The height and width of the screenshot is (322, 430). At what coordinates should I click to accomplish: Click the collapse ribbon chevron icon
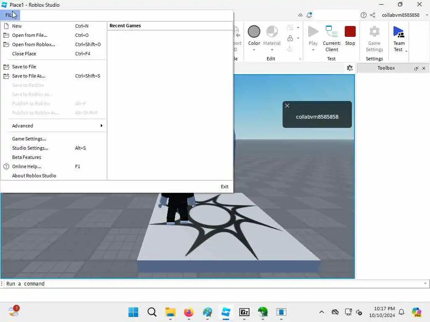click(301, 15)
